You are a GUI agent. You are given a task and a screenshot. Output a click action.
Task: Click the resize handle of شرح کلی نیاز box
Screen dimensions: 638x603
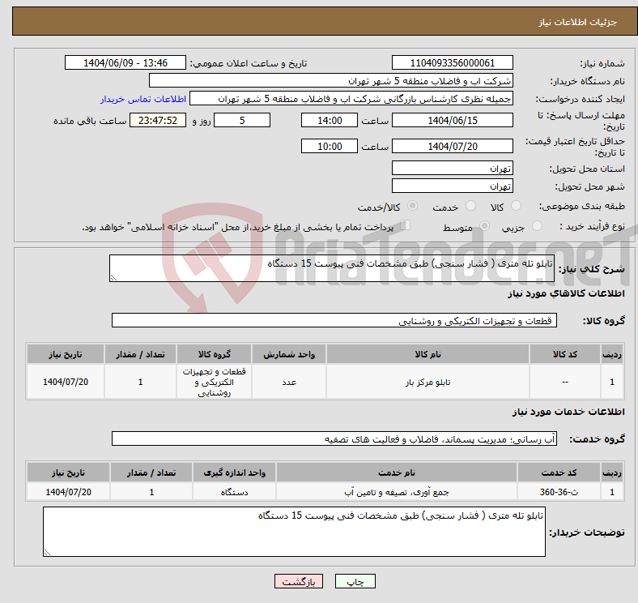pyautogui.click(x=113, y=278)
